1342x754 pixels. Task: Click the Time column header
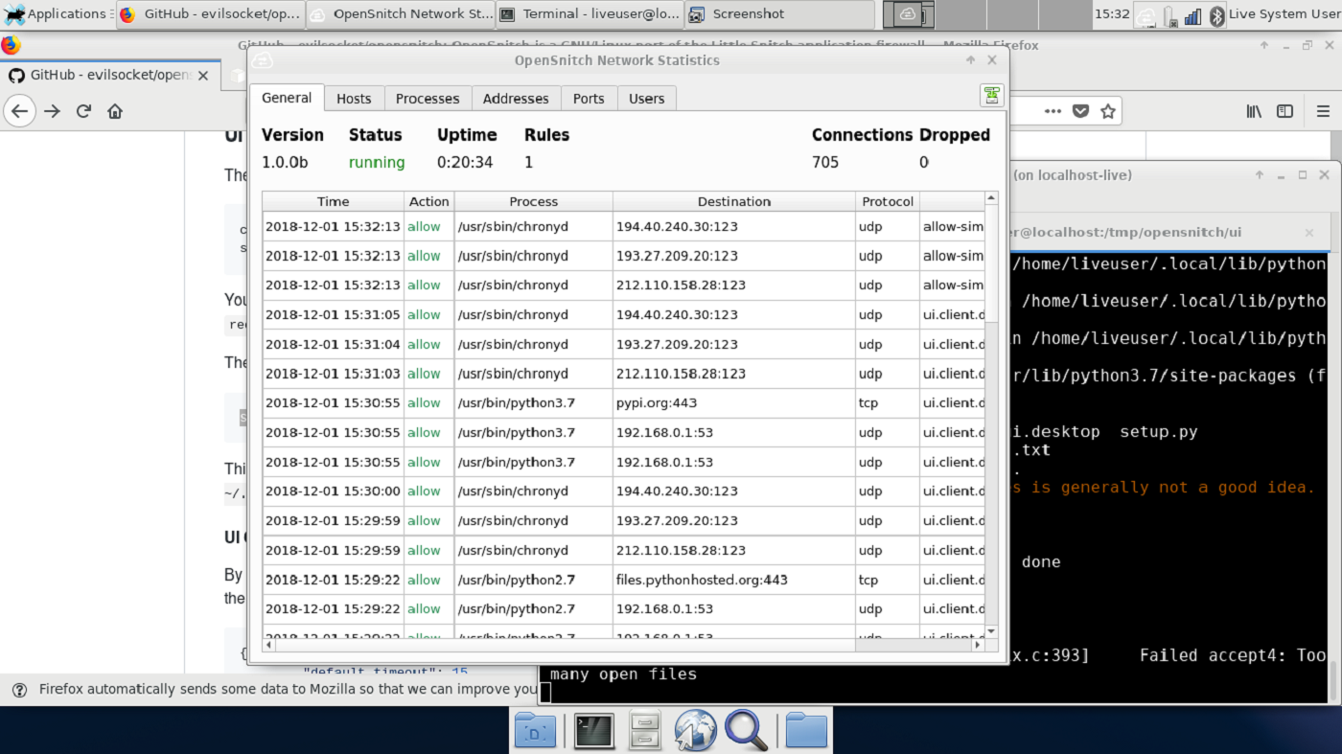point(333,201)
